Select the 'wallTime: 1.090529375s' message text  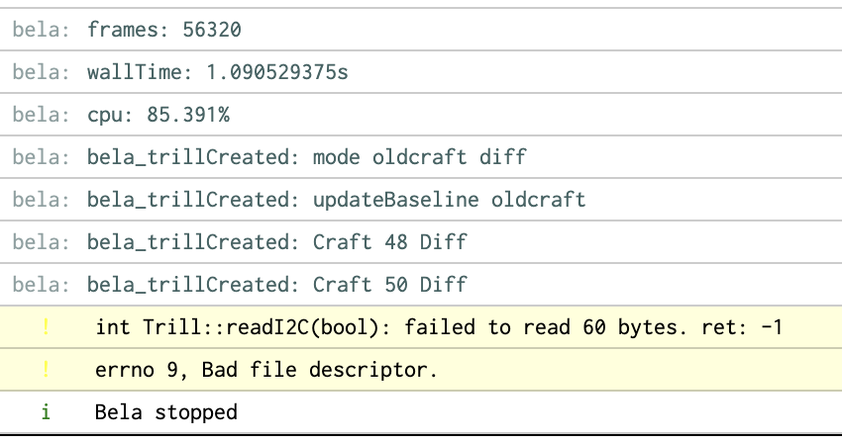tap(218, 72)
